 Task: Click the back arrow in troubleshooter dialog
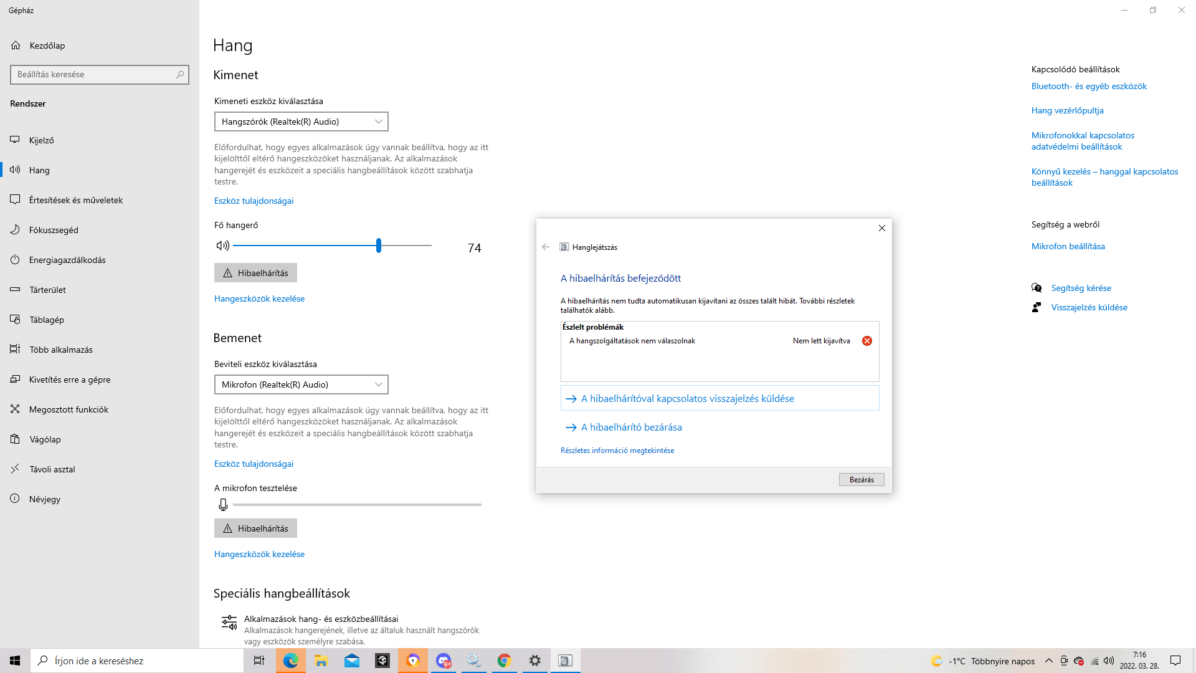[x=546, y=247]
